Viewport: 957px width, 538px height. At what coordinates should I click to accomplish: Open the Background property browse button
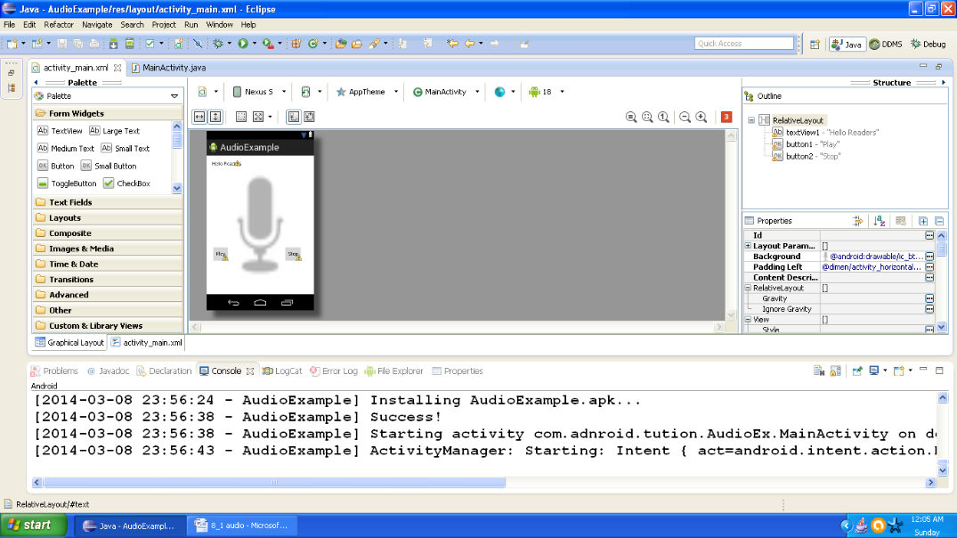[x=929, y=257]
